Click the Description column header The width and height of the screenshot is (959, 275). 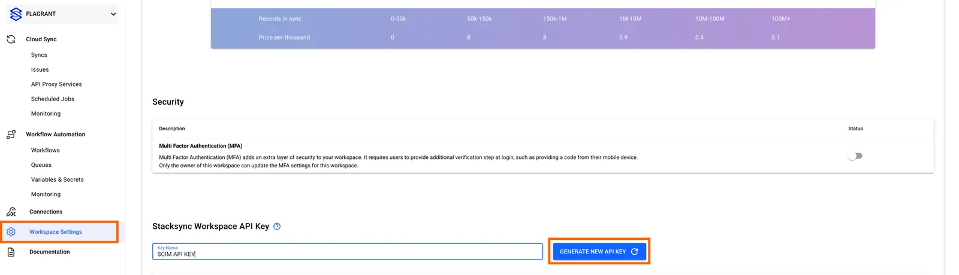(172, 129)
